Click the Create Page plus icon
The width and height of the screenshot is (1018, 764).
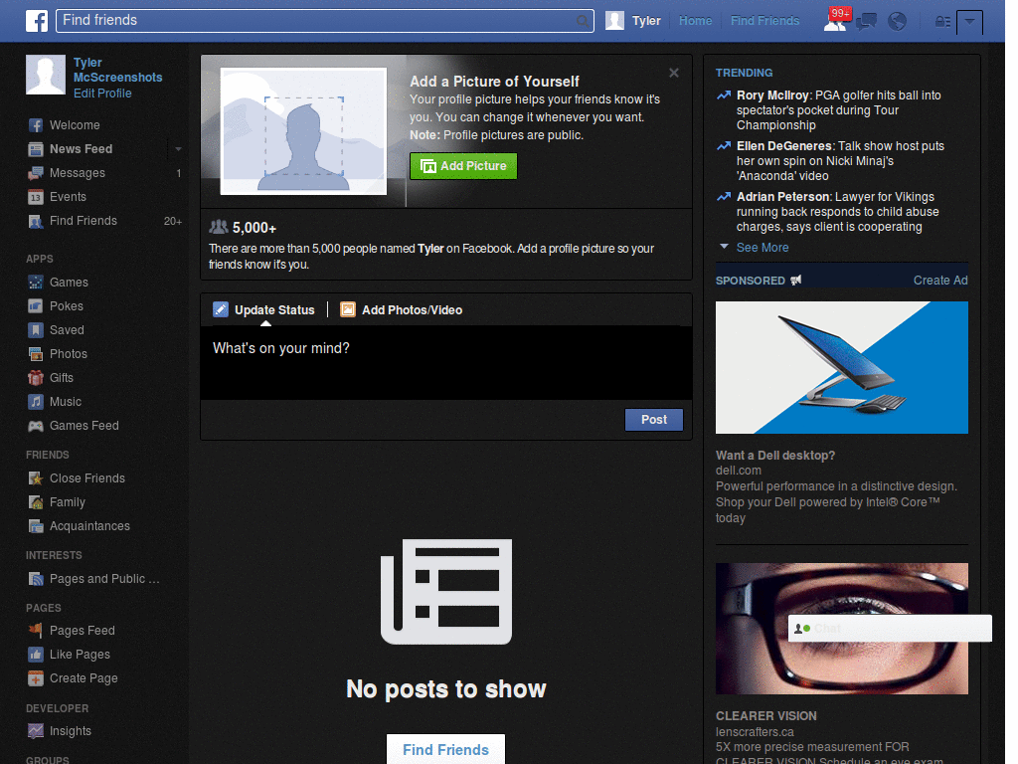pos(36,678)
